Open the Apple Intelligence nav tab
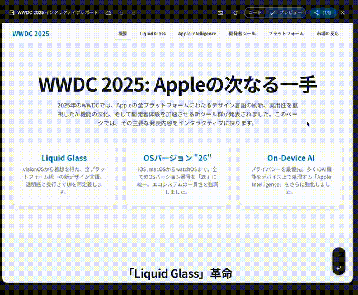Screen dimensions: 358x295 [197, 34]
